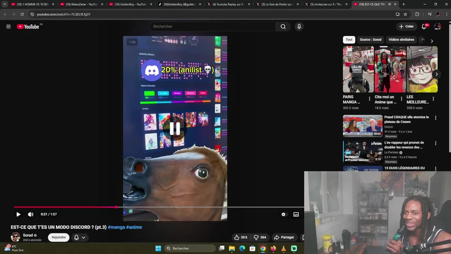Switch to GoldenBoy TikTok tab
This screenshot has width=451, height=254.
179,4
